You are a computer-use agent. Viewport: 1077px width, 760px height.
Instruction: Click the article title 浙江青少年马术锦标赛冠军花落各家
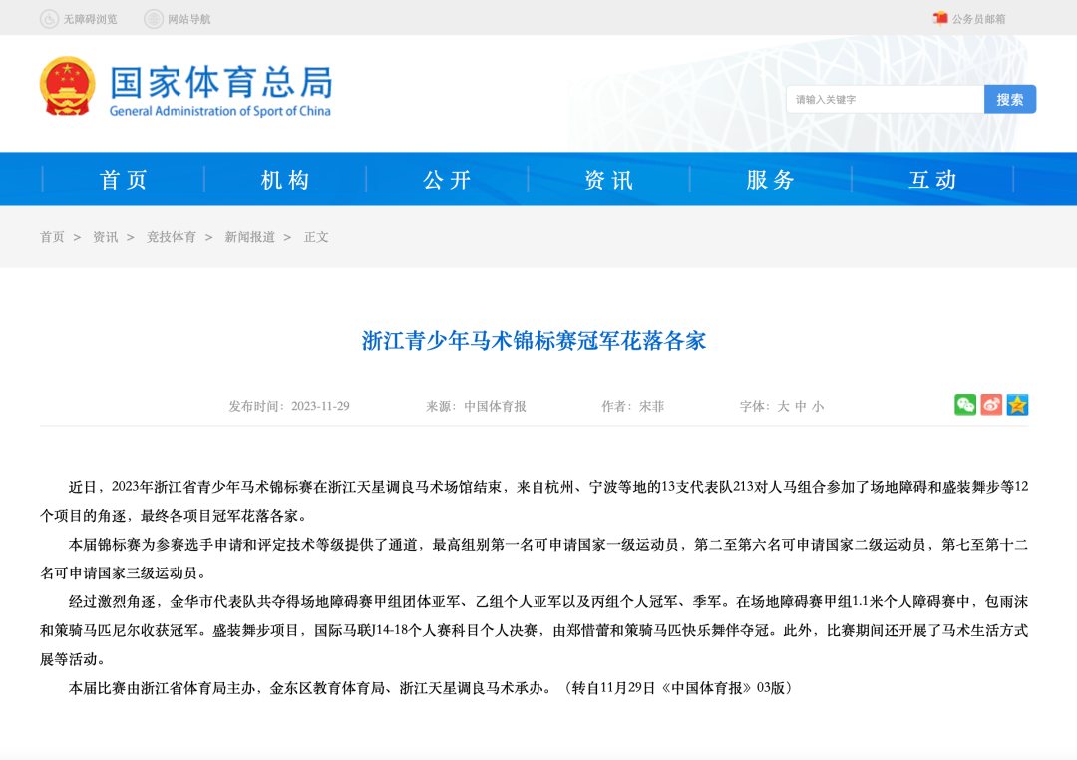click(x=534, y=341)
